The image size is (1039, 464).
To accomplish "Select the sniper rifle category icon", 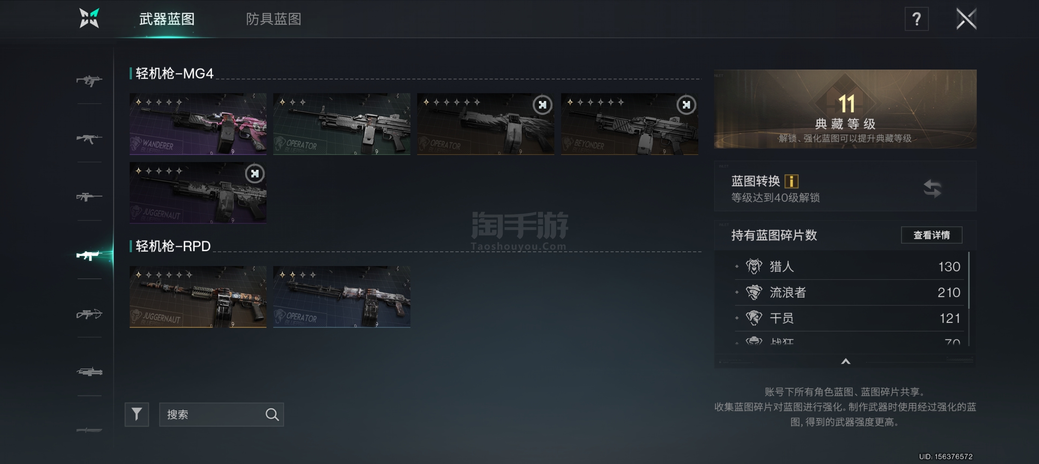I will point(89,196).
